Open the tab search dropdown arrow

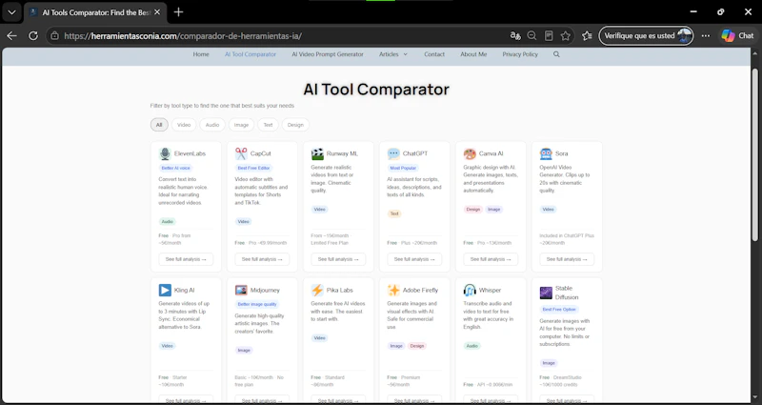11,12
